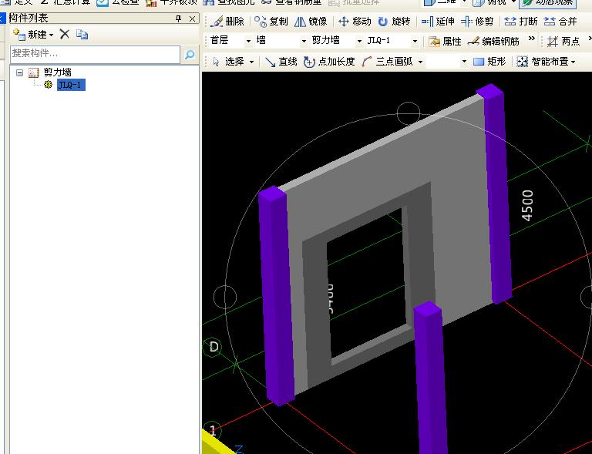Close the 构件列表 panel
Screen dimensions: 592x454
click(193, 18)
